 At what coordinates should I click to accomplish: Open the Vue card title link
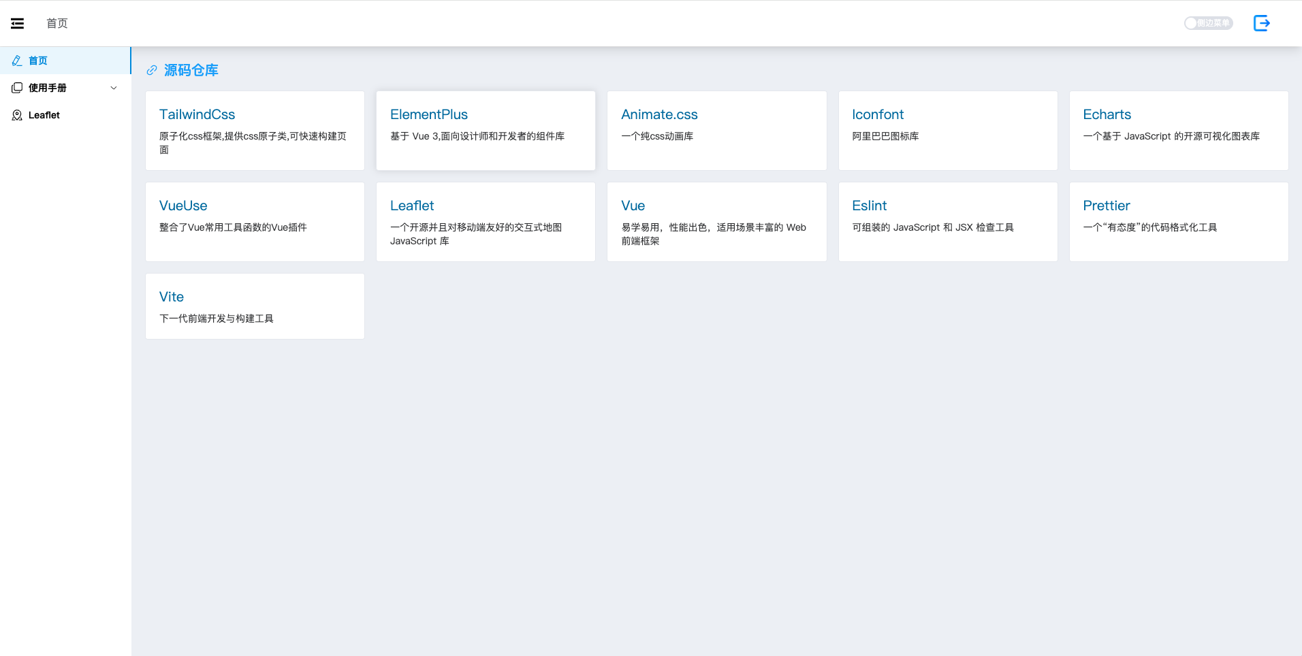[633, 206]
